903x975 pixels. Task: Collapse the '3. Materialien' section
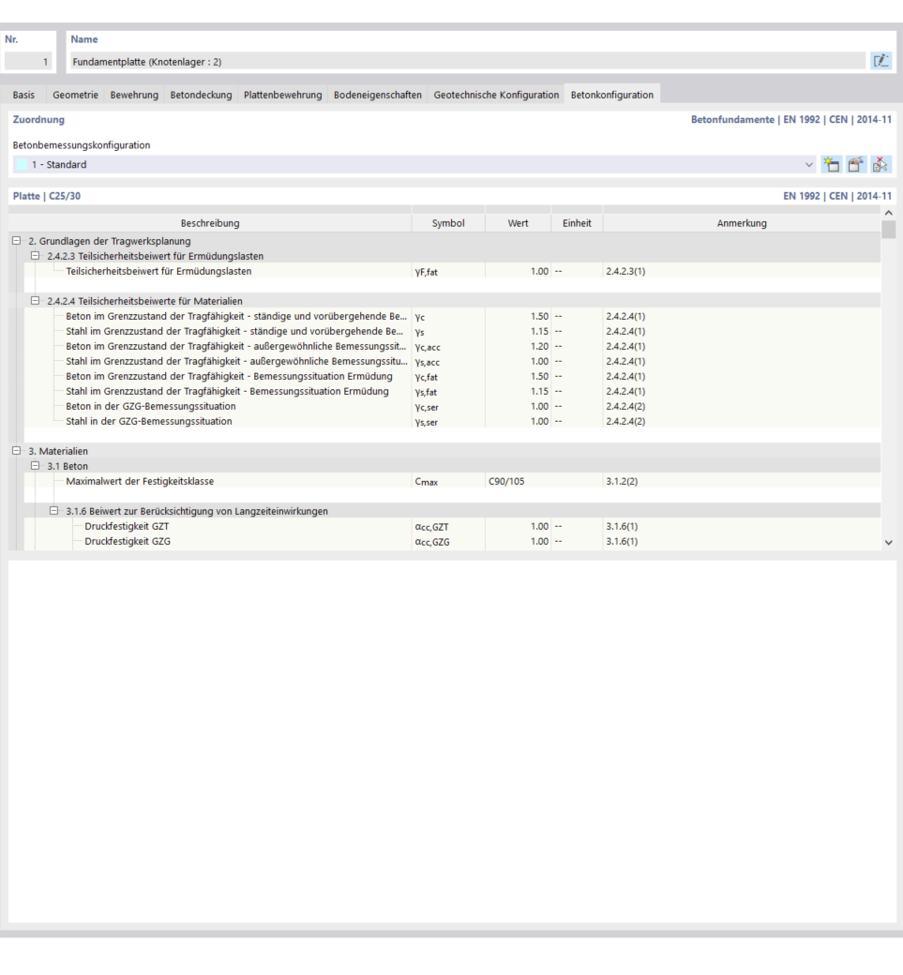point(17,451)
